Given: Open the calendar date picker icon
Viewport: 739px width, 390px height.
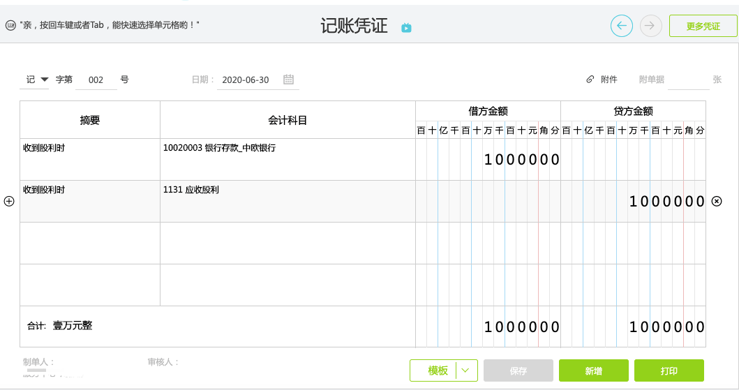Looking at the screenshot, I should 288,80.
